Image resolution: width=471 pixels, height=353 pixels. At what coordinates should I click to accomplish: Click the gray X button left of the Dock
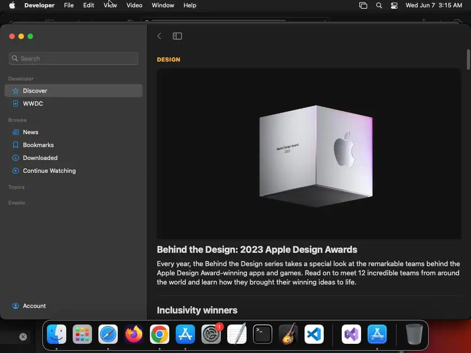[23, 337]
